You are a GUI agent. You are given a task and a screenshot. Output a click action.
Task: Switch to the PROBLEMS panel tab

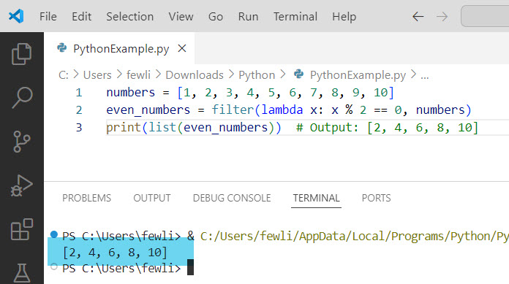(87, 198)
